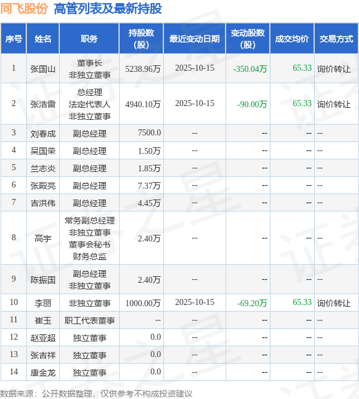Click 张国山's position 董事长 非独立董事

pyautogui.click(x=89, y=69)
